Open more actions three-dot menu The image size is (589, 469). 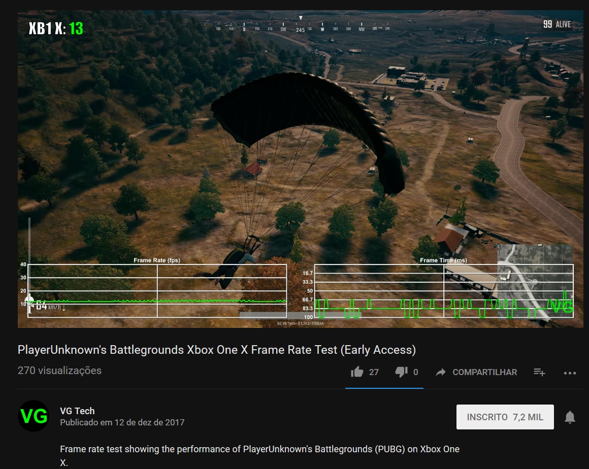click(570, 373)
